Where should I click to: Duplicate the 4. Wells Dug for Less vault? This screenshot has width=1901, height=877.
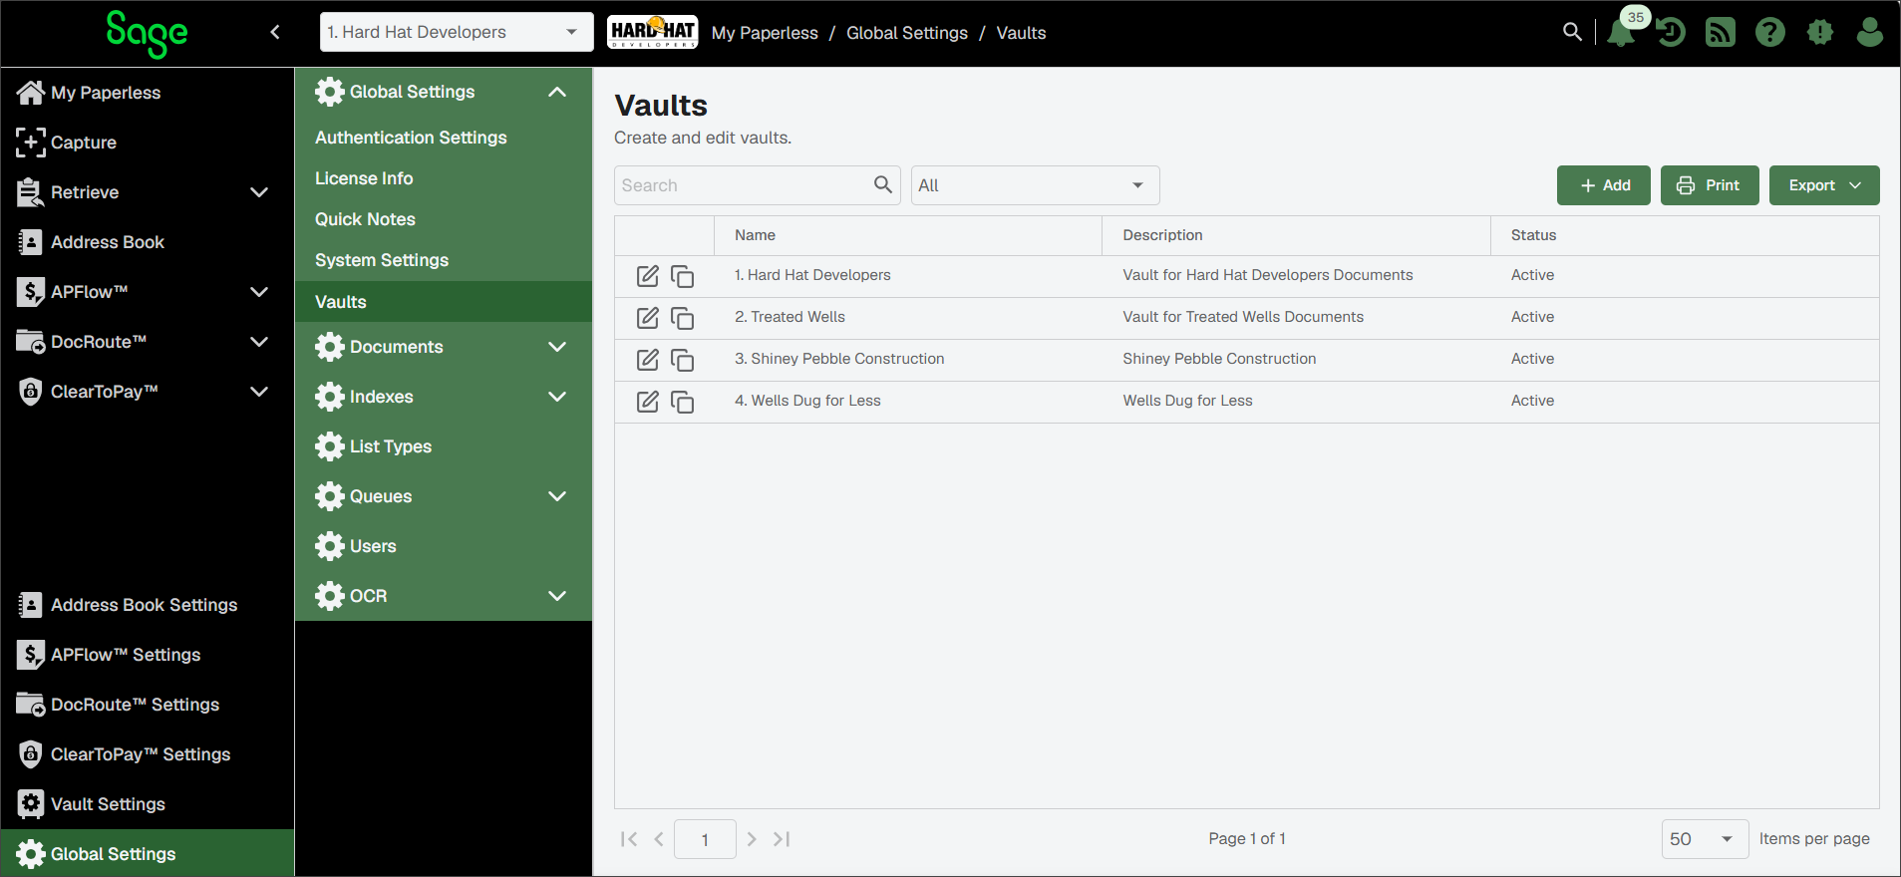tap(682, 402)
